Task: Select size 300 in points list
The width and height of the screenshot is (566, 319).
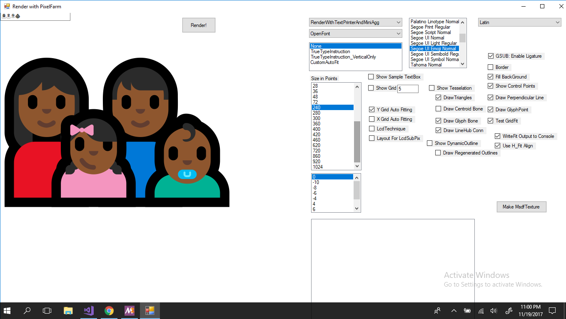Action: pyautogui.click(x=333, y=118)
